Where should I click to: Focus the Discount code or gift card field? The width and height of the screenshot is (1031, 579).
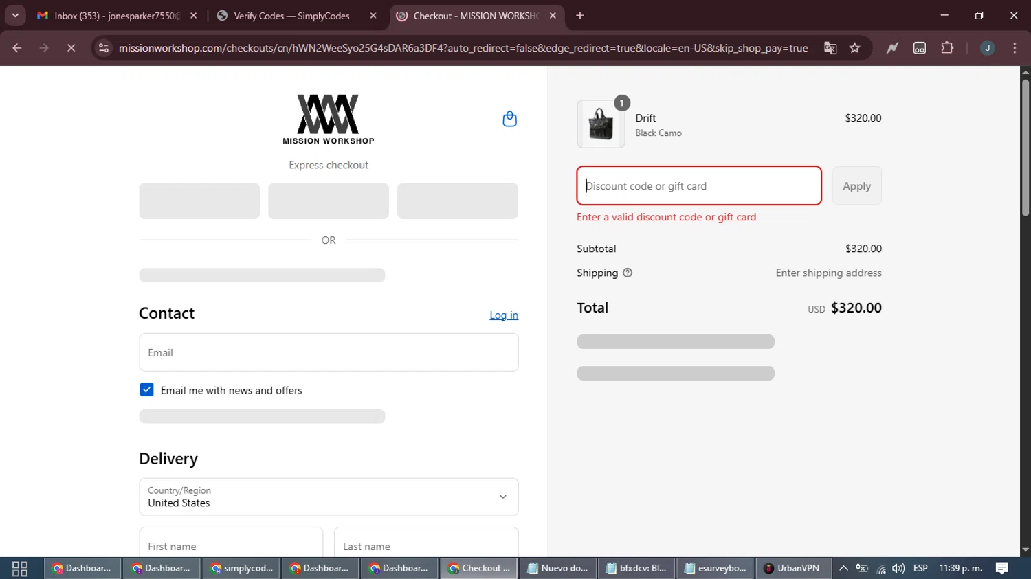[699, 185]
